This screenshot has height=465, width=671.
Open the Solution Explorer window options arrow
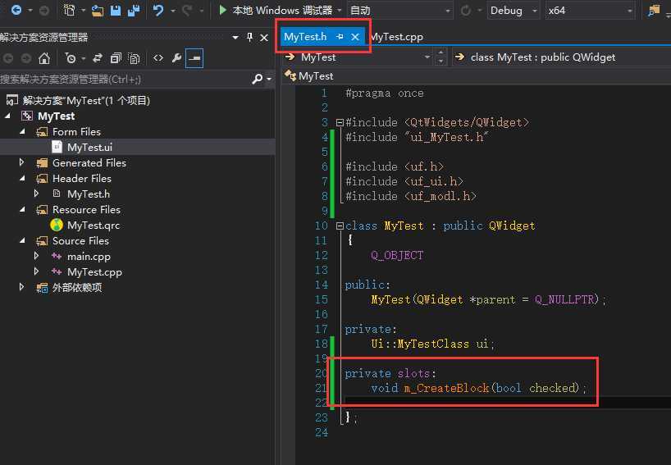(x=235, y=38)
